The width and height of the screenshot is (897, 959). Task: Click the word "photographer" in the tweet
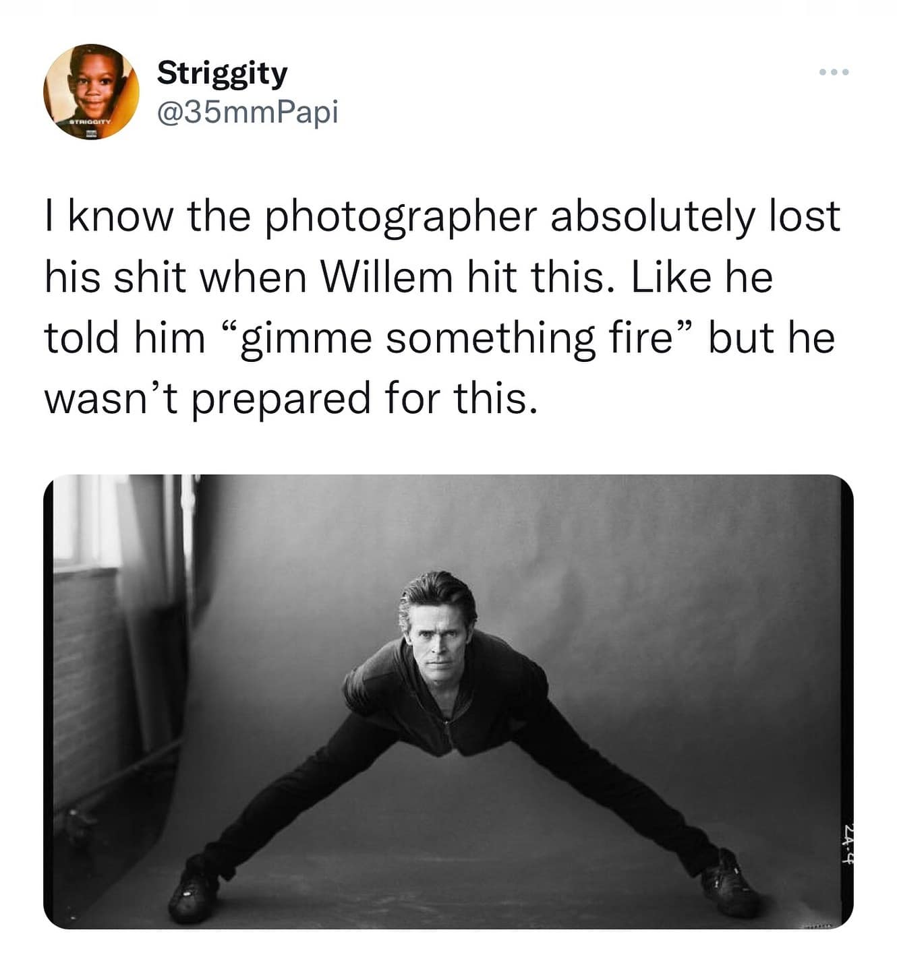tap(401, 217)
